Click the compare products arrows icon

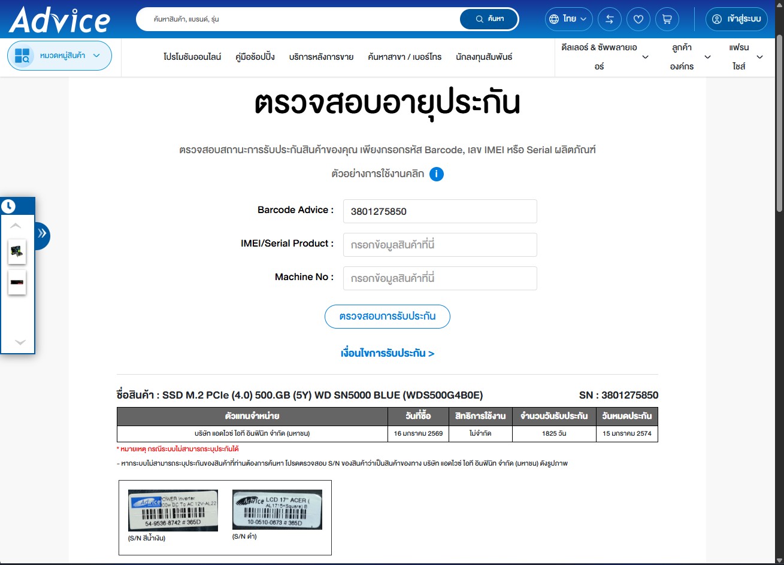pos(609,19)
